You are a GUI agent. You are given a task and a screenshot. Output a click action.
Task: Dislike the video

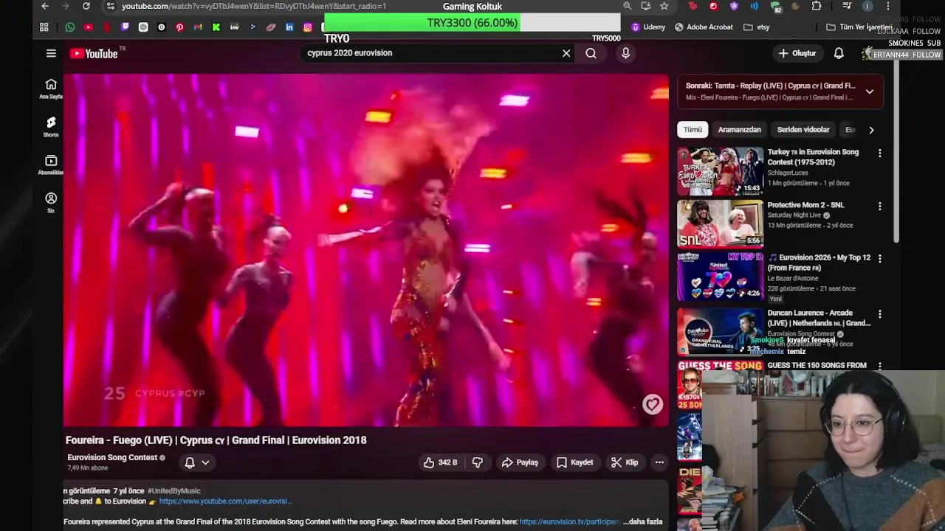(x=478, y=462)
